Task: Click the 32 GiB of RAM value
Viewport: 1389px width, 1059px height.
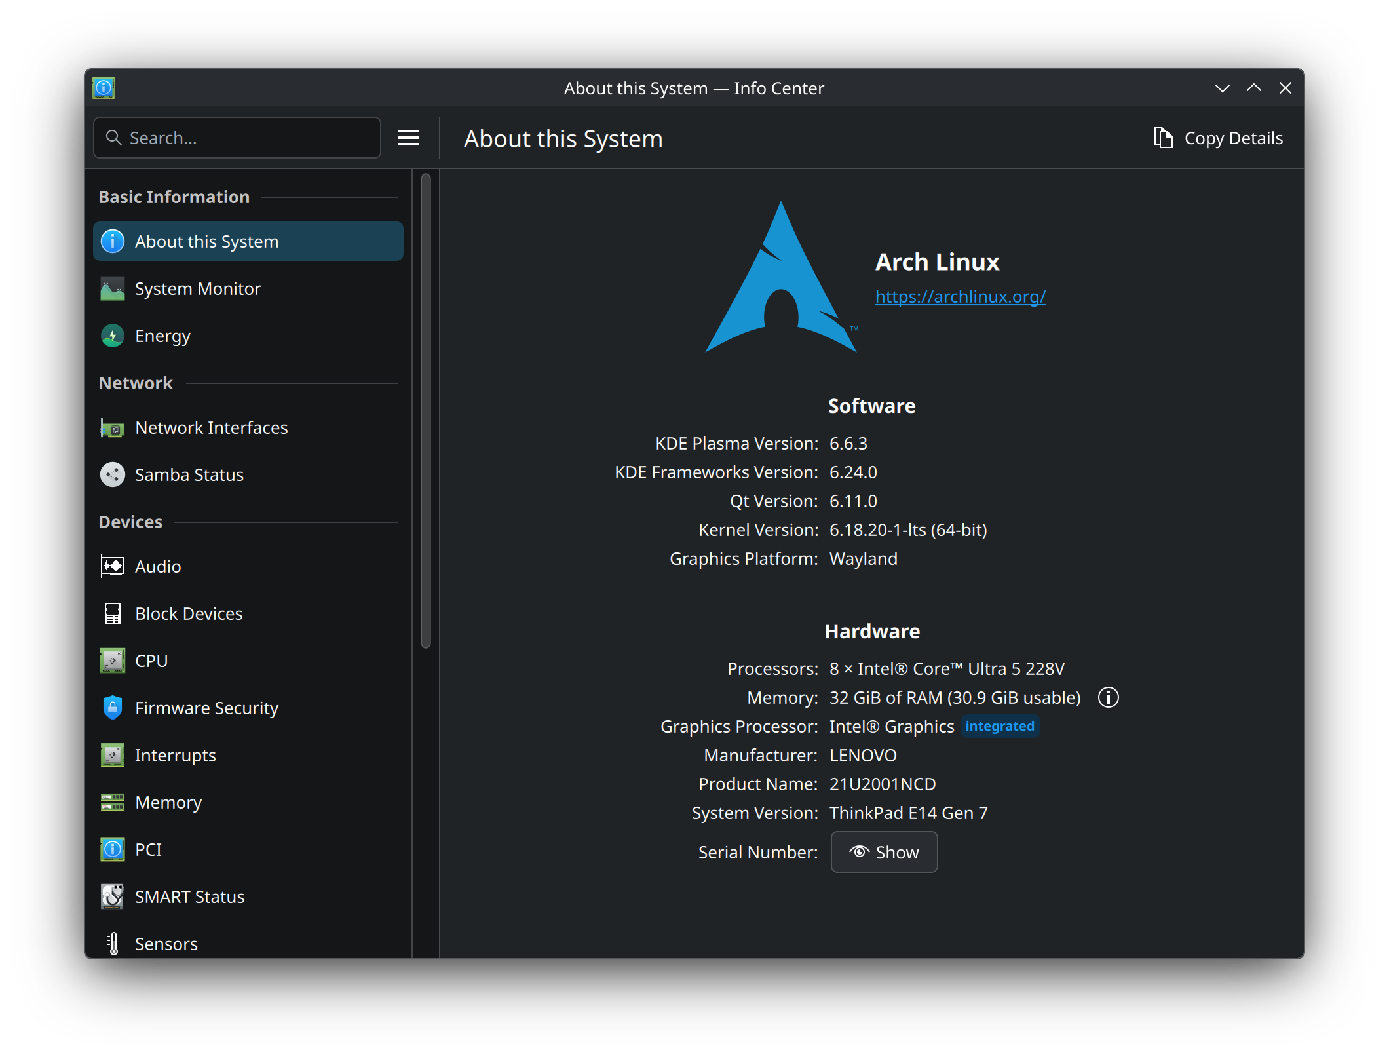Action: click(955, 697)
